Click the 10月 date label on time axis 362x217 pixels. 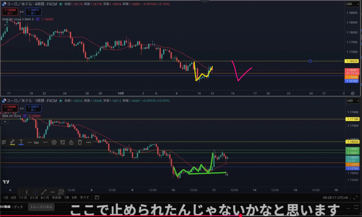pos(121,93)
